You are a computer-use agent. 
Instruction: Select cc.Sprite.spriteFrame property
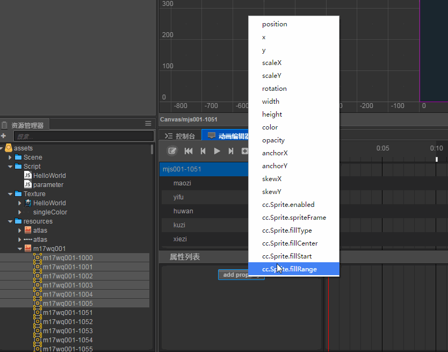[x=294, y=217]
